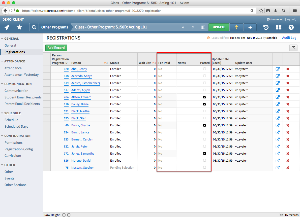Open Student Email Recipients sidebar item
300x217 pixels.
click(23, 97)
